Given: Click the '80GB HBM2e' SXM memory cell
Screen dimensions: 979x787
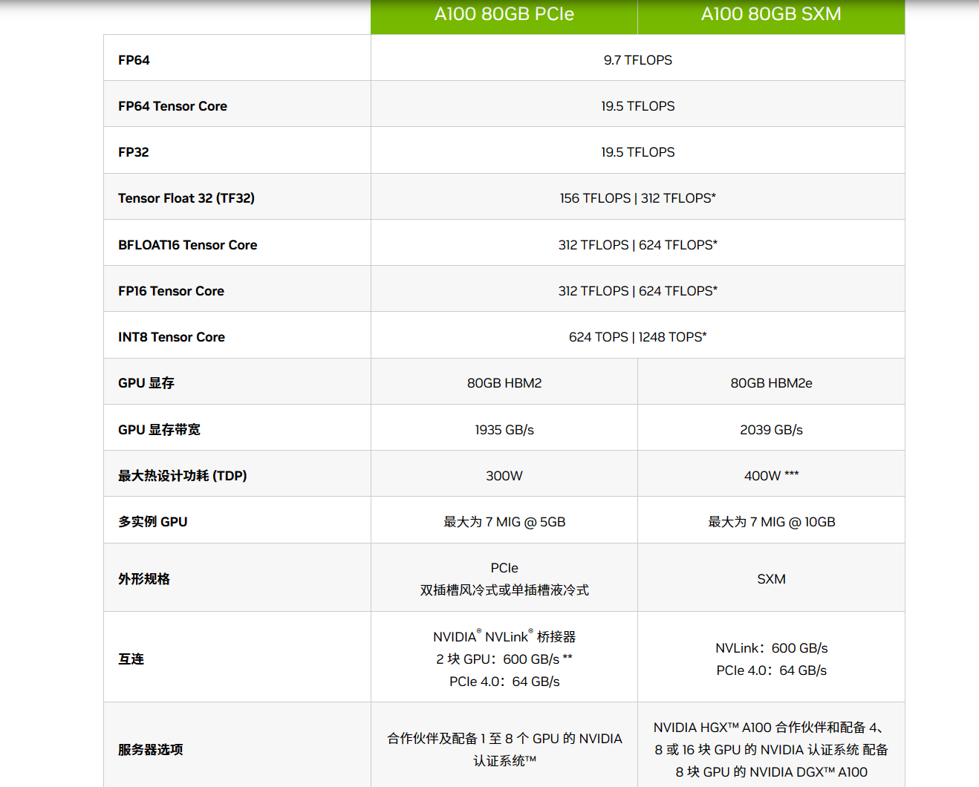Looking at the screenshot, I should tap(771, 383).
